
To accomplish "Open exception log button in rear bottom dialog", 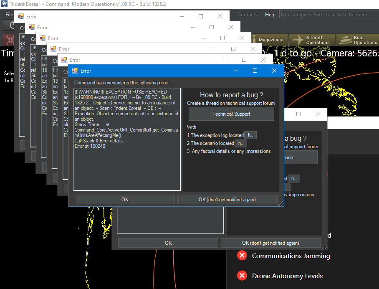I will pos(294,178).
